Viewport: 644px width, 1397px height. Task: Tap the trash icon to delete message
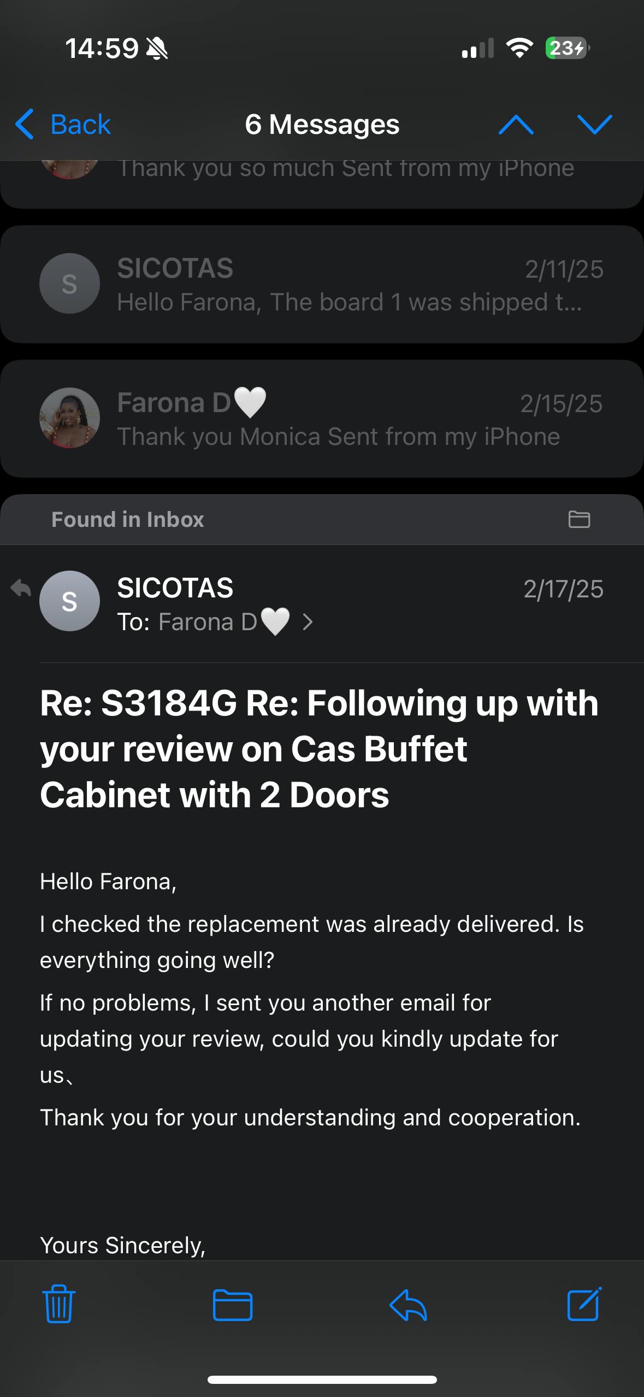pos(58,1304)
